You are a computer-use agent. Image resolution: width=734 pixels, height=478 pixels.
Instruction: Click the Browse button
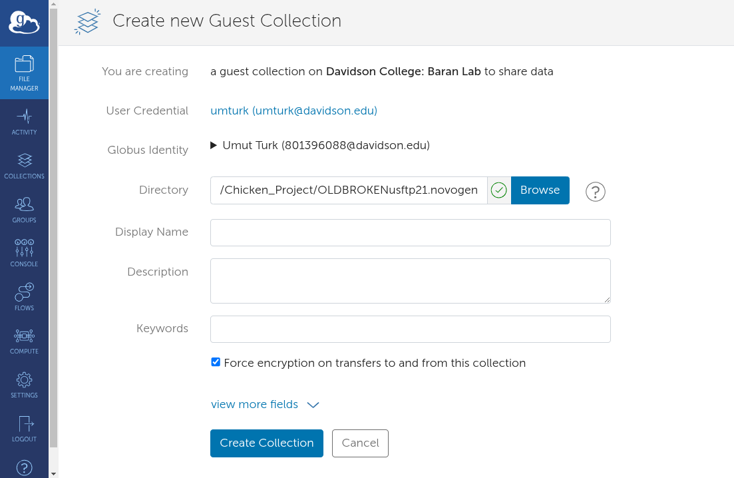(540, 190)
